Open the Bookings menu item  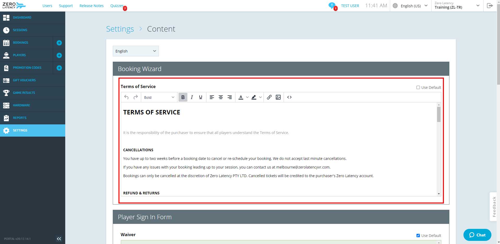(x=20, y=43)
